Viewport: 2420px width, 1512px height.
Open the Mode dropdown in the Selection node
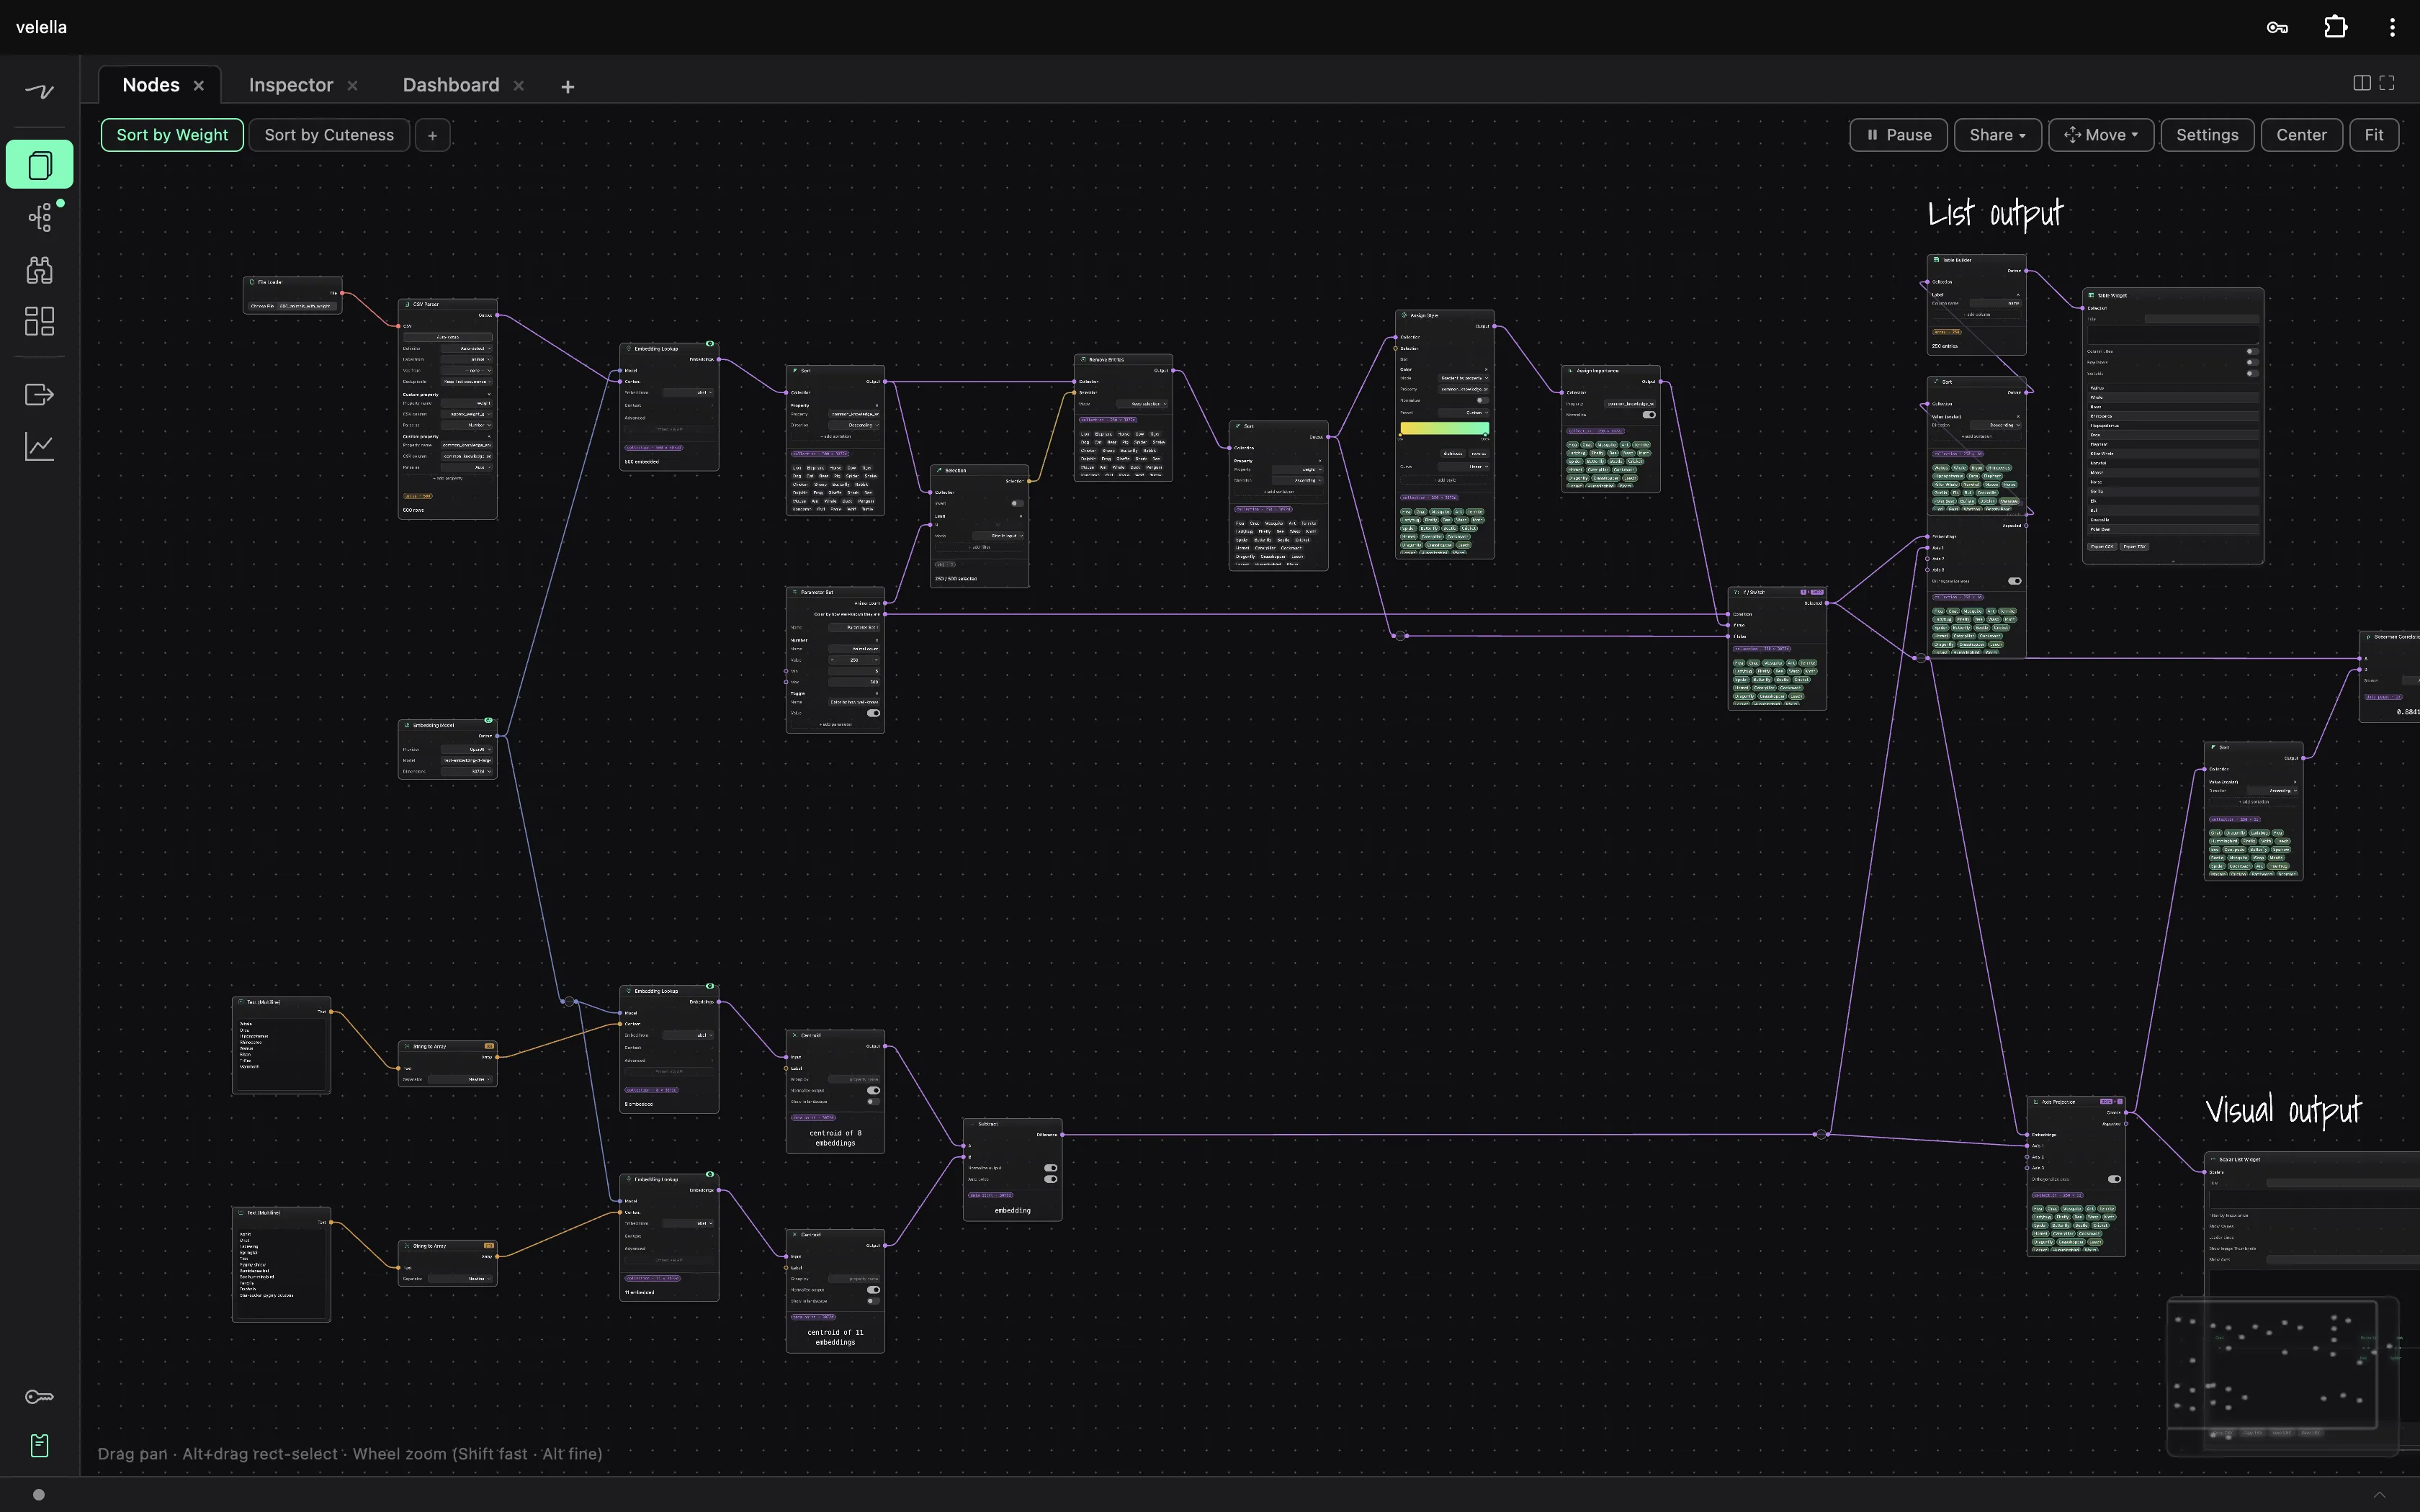[x=998, y=536]
